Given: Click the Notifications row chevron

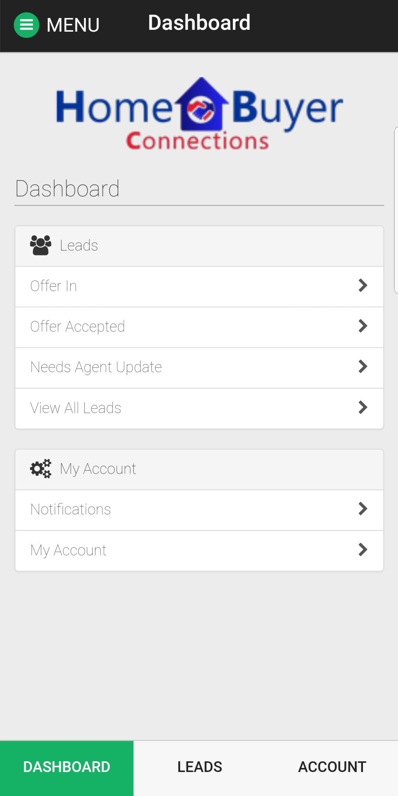Looking at the screenshot, I should pos(363,509).
